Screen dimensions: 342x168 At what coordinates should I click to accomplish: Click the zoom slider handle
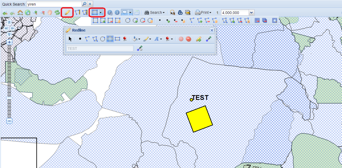[x=9, y=98]
